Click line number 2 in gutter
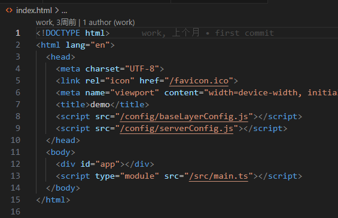The width and height of the screenshot is (338, 218). (x=18, y=45)
